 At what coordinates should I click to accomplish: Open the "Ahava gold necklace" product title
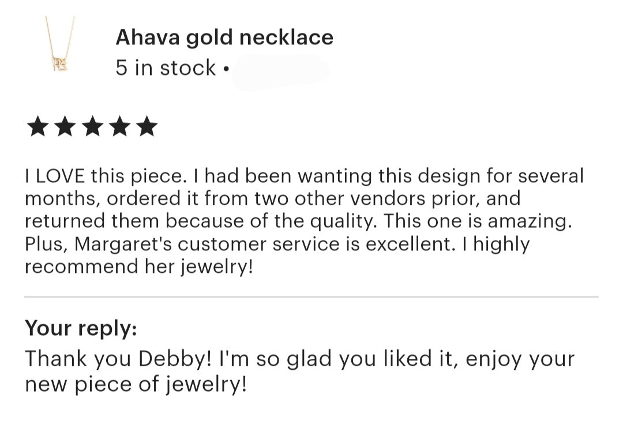click(224, 37)
